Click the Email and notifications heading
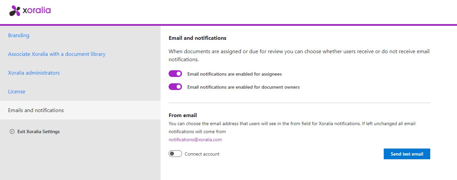Image resolution: width=457 pixels, height=180 pixels. pyautogui.click(x=197, y=38)
